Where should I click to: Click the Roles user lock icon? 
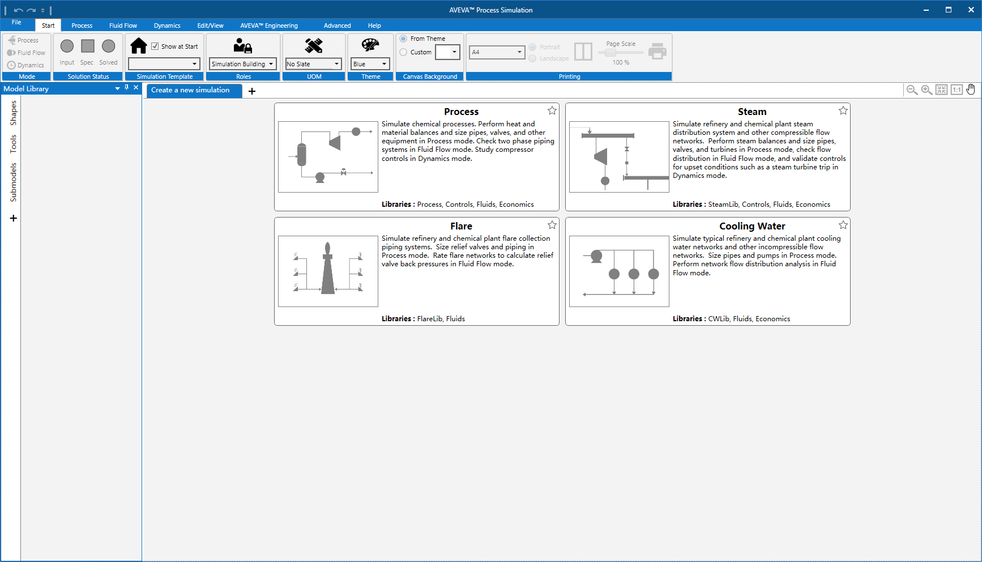coord(243,45)
